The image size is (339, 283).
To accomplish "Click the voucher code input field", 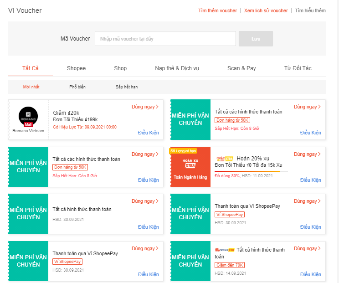I will pos(165,39).
